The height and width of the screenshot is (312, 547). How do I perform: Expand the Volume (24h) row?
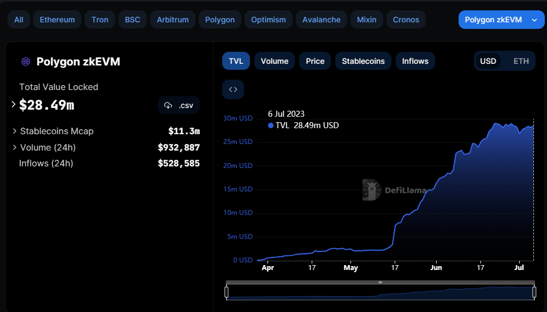click(x=15, y=147)
